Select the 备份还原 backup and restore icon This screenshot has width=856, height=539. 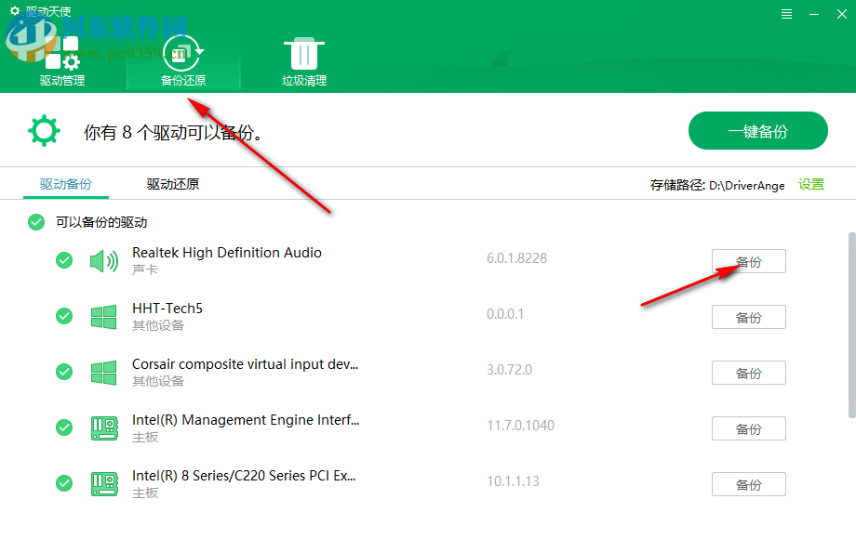point(182,54)
